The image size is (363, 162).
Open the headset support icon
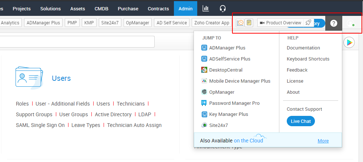click(x=222, y=8)
